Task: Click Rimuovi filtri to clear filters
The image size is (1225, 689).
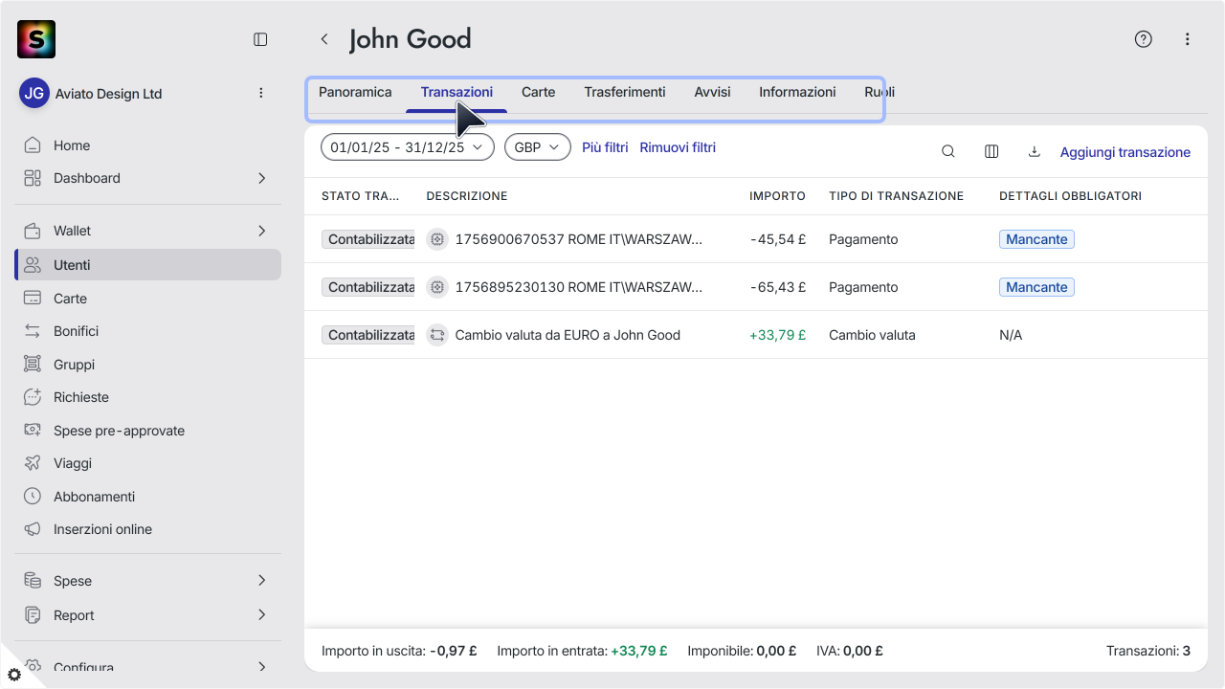Action: [678, 147]
